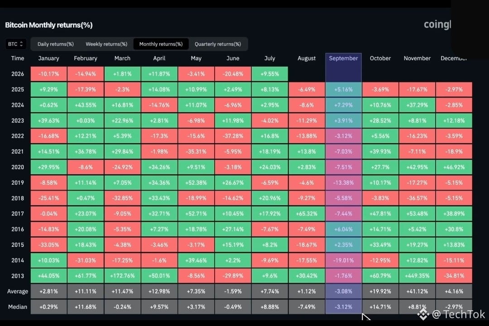Click the February column header
Viewport: 489px width, 326px height.
click(x=86, y=58)
